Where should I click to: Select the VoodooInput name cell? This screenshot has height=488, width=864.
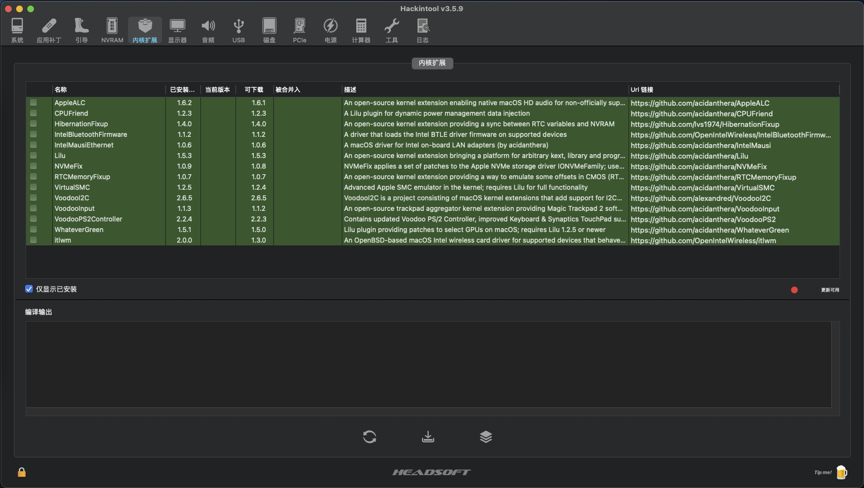click(75, 208)
